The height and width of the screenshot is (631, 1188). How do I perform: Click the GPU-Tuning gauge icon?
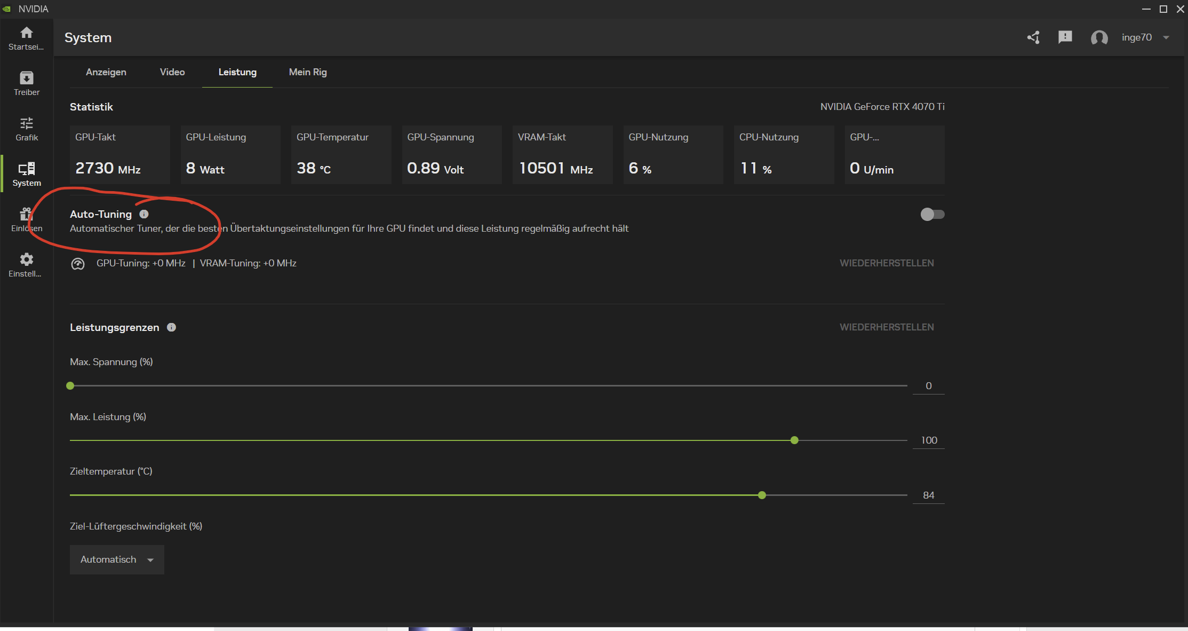(78, 264)
